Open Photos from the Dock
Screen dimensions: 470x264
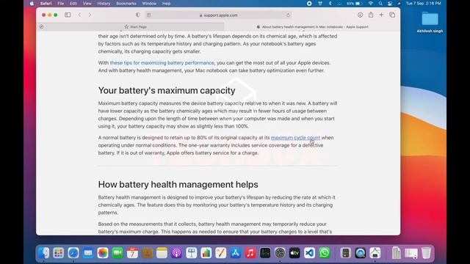103,253
